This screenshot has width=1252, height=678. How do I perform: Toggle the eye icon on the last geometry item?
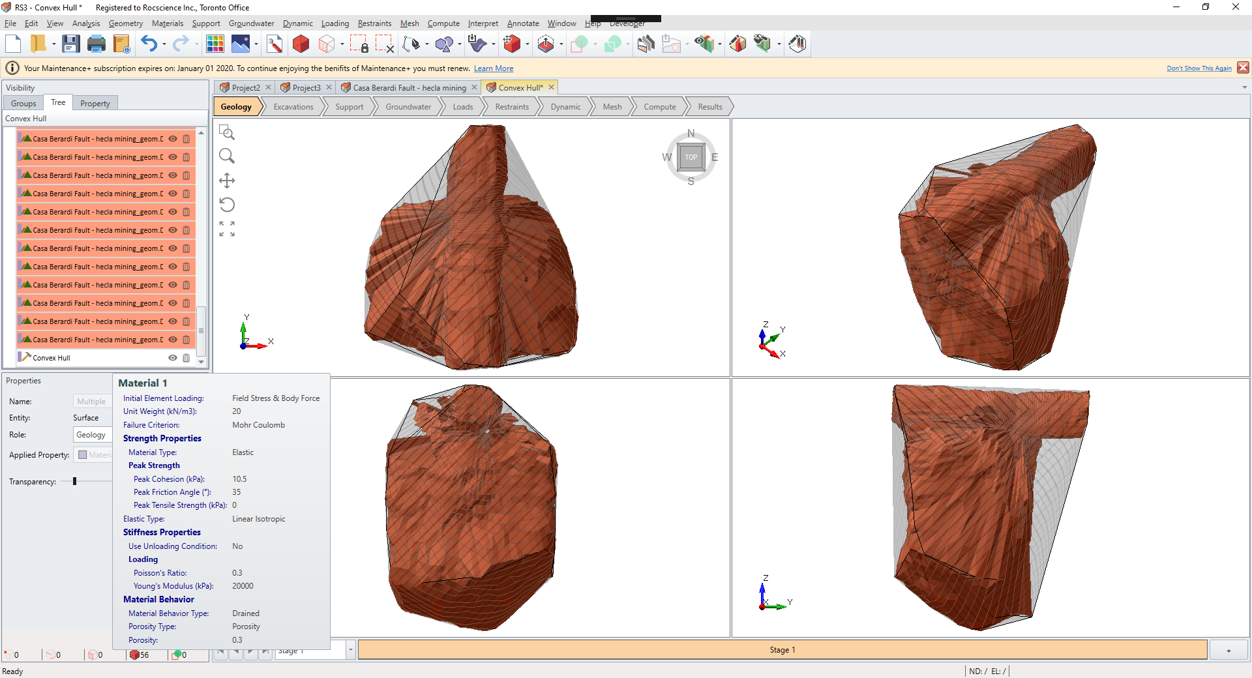[172, 339]
